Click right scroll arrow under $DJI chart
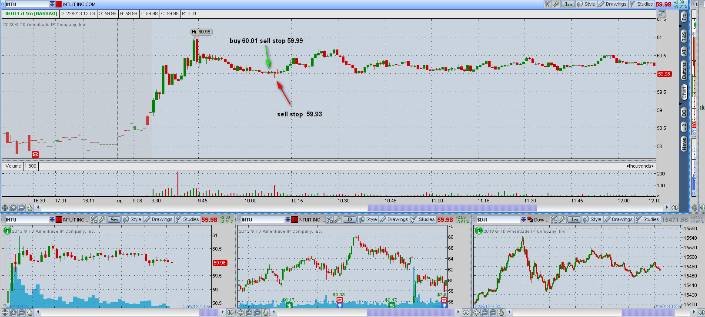The image size is (705, 317). click(695, 312)
